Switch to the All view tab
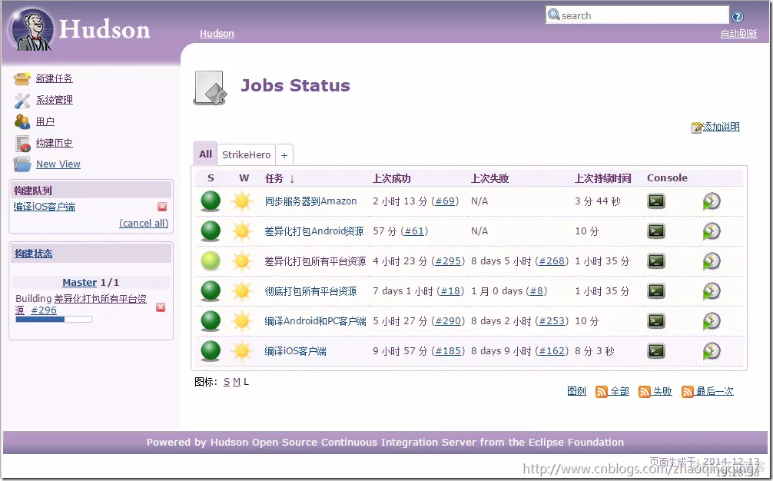 point(206,154)
